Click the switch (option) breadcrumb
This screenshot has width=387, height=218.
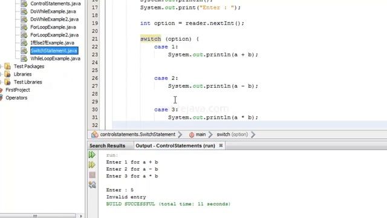coord(232,134)
